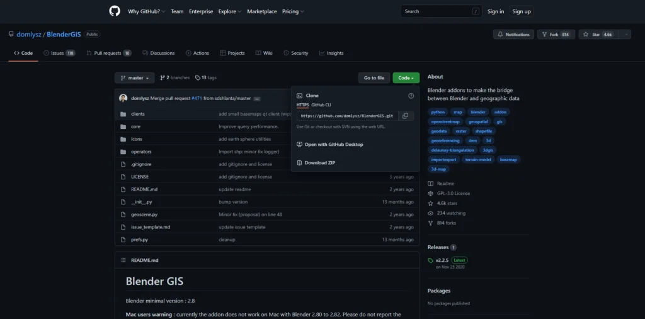The width and height of the screenshot is (645, 319).
Task: Select the Code tab
Action: point(23,53)
